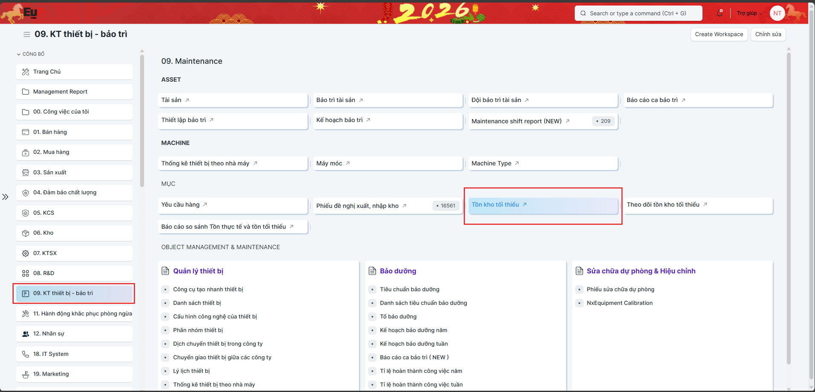Image resolution: width=815 pixels, height=392 pixels.
Task: Open the Trợ giúp help dropdown
Action: point(749,13)
